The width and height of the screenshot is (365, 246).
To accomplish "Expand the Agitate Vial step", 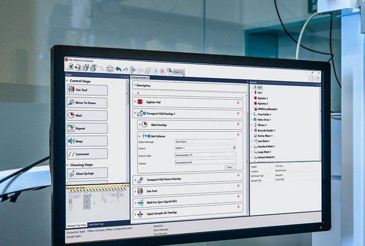I will tap(135, 102).
